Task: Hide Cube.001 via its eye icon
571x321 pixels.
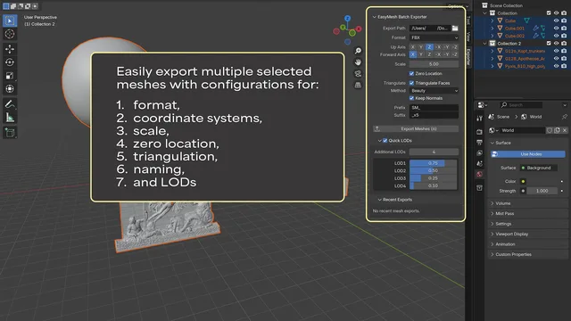Action: coord(556,28)
